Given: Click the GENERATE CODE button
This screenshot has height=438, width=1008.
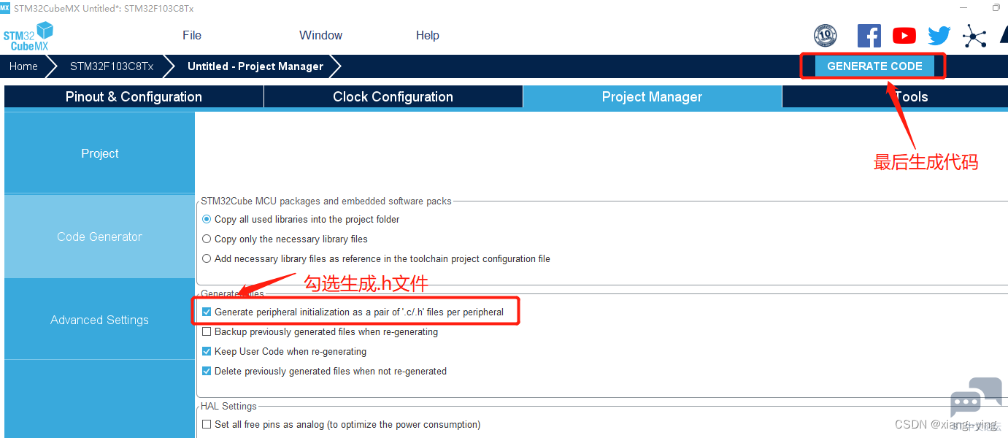Looking at the screenshot, I should point(874,66).
